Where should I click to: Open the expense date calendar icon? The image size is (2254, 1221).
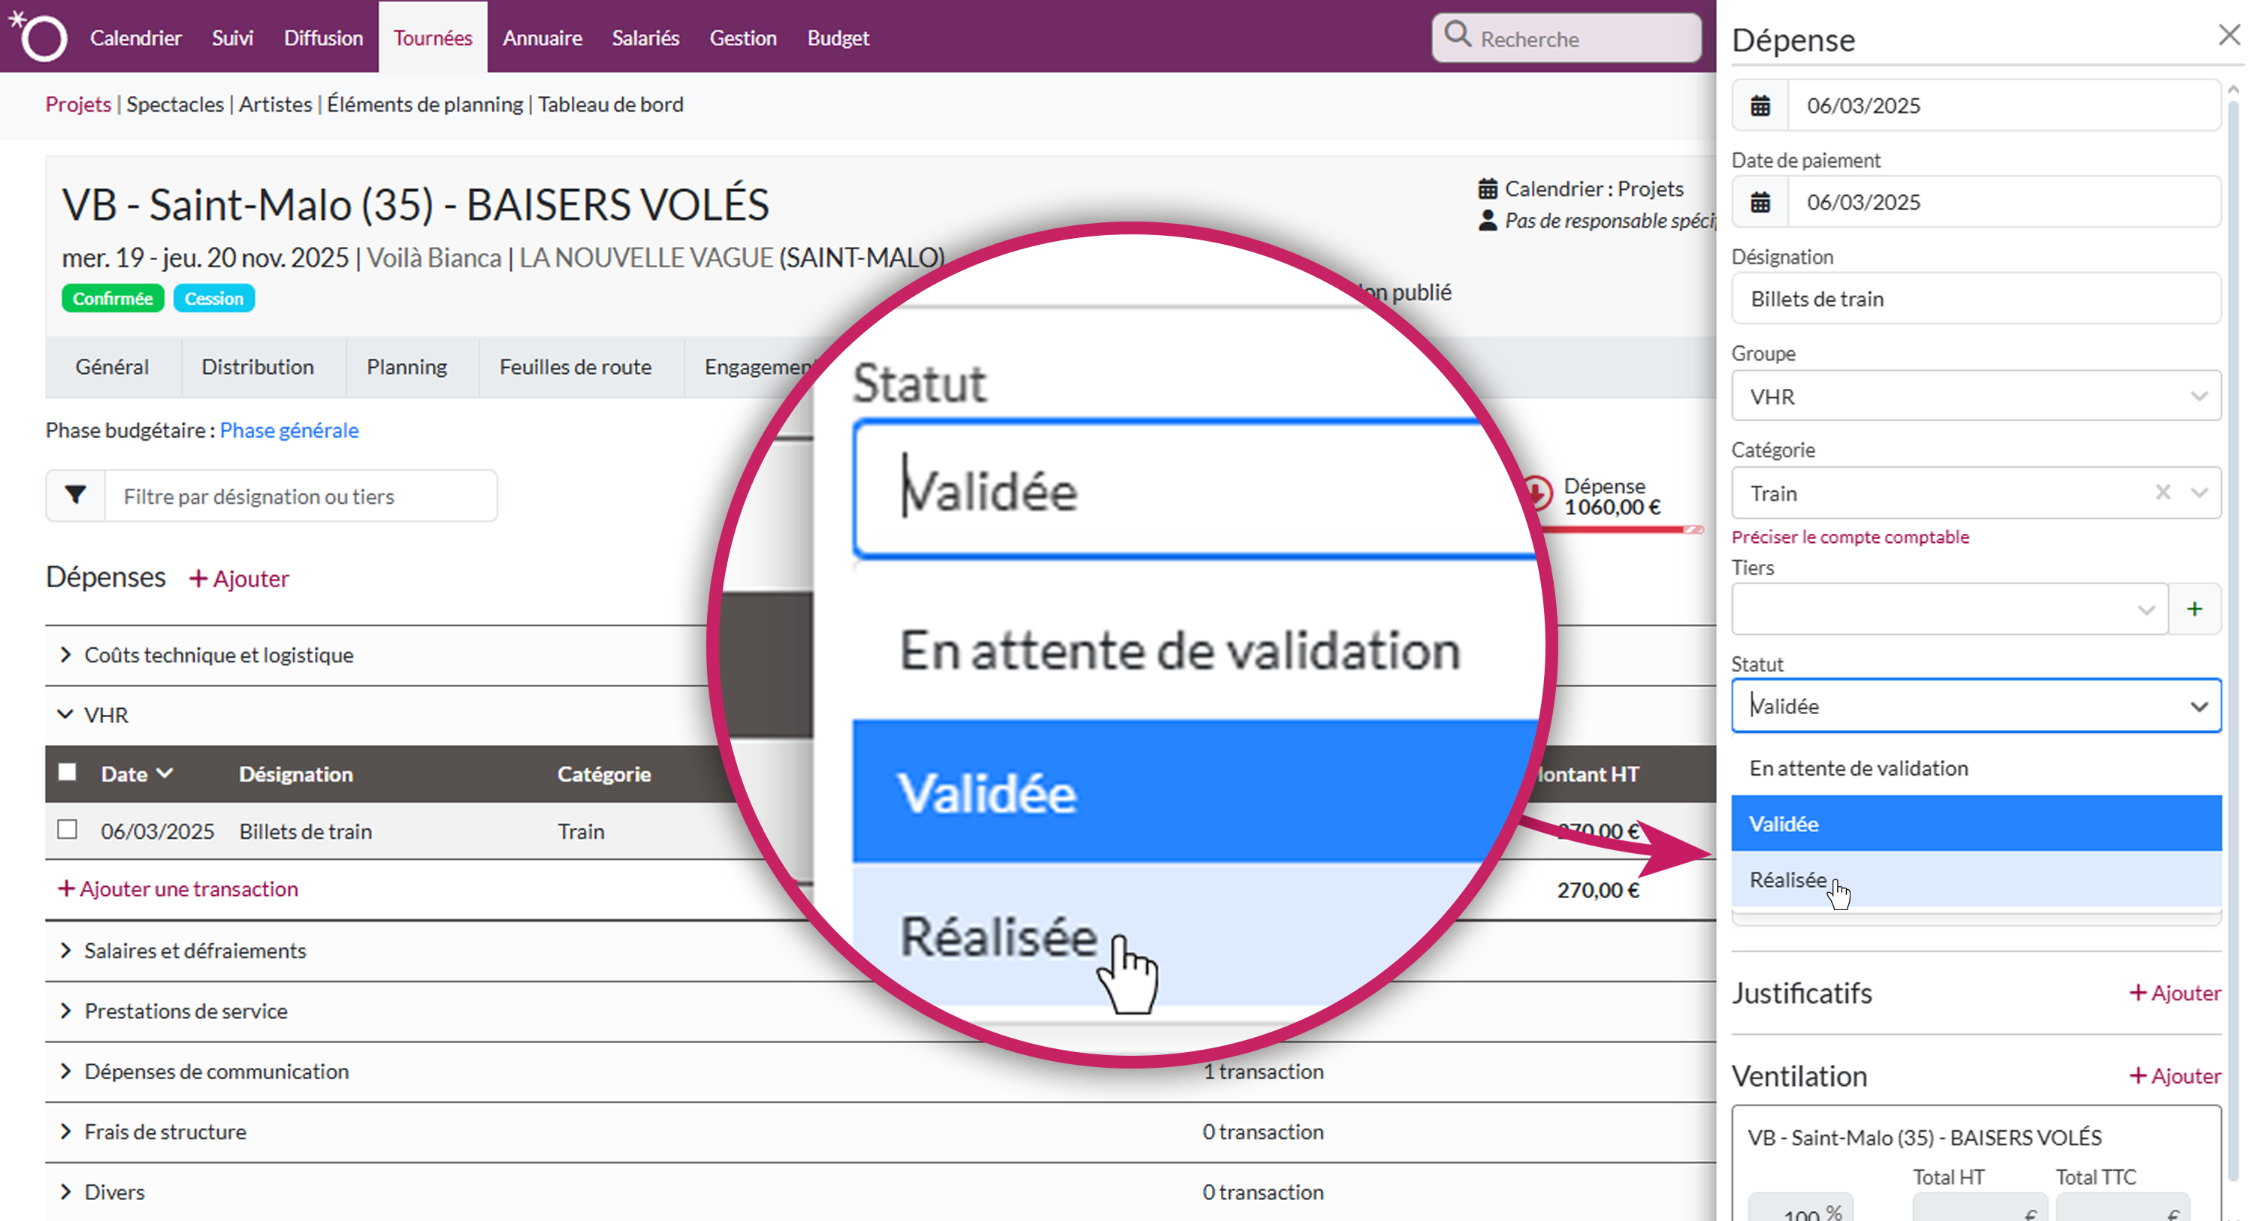(1760, 106)
